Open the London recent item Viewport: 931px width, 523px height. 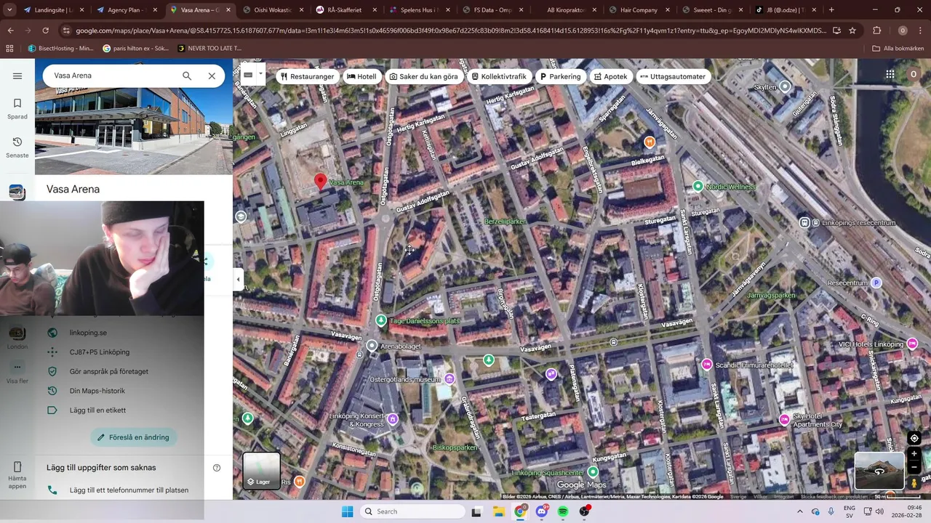click(17, 337)
